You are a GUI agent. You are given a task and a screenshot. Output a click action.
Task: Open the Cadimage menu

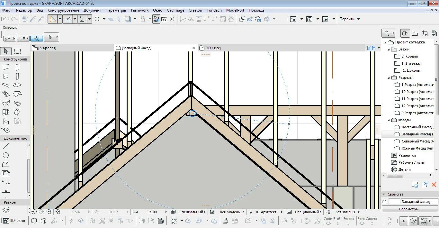[x=175, y=10]
